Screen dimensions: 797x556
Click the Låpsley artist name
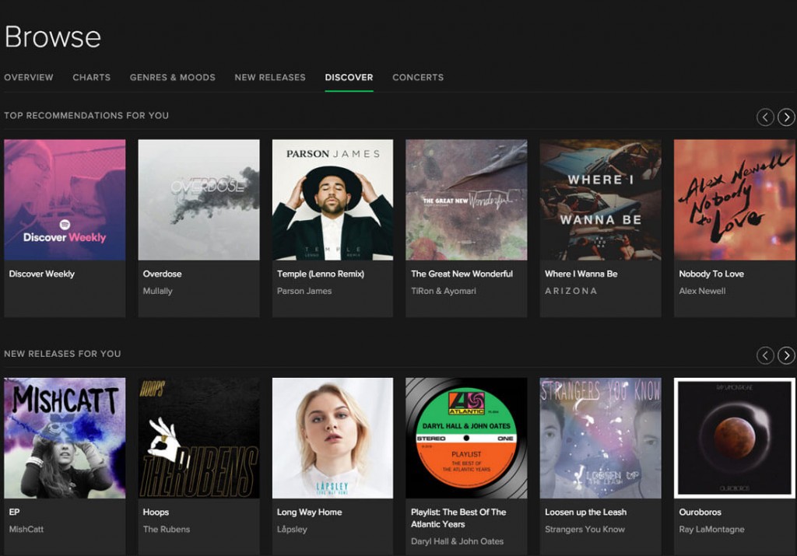(293, 529)
